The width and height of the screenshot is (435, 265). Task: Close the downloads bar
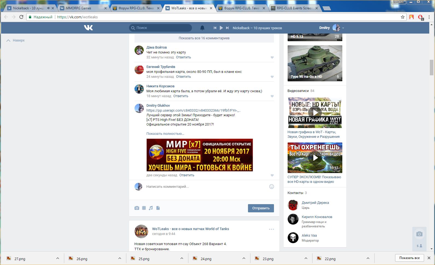click(429, 258)
